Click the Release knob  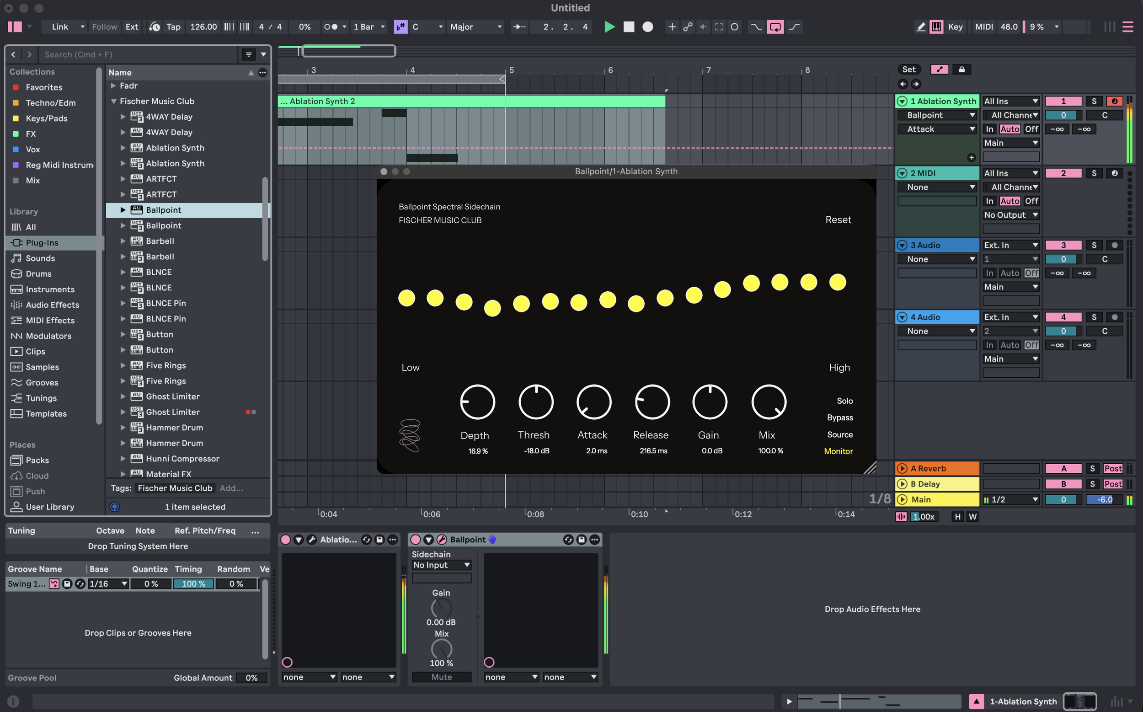point(652,402)
